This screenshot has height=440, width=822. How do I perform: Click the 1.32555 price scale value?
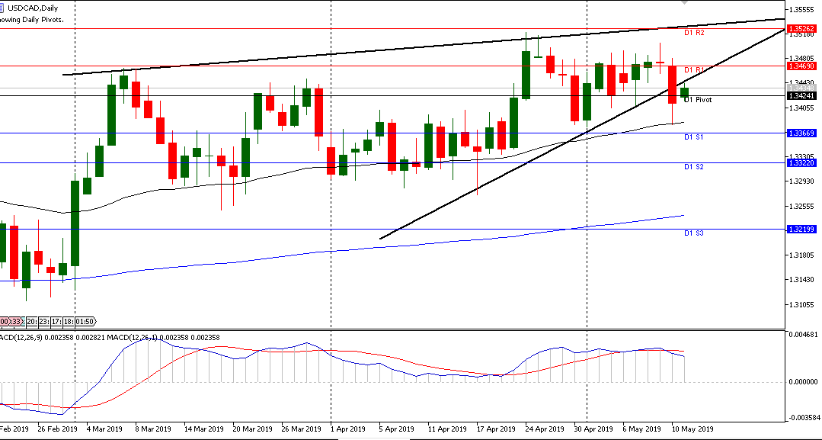point(801,206)
